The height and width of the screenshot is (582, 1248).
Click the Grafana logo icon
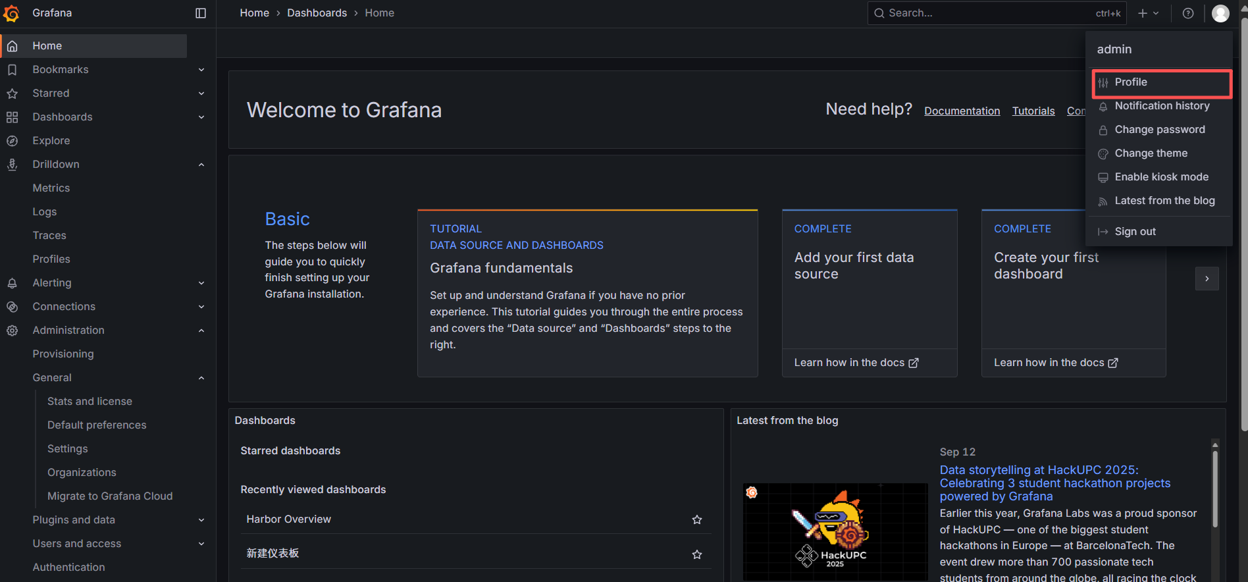click(12, 13)
